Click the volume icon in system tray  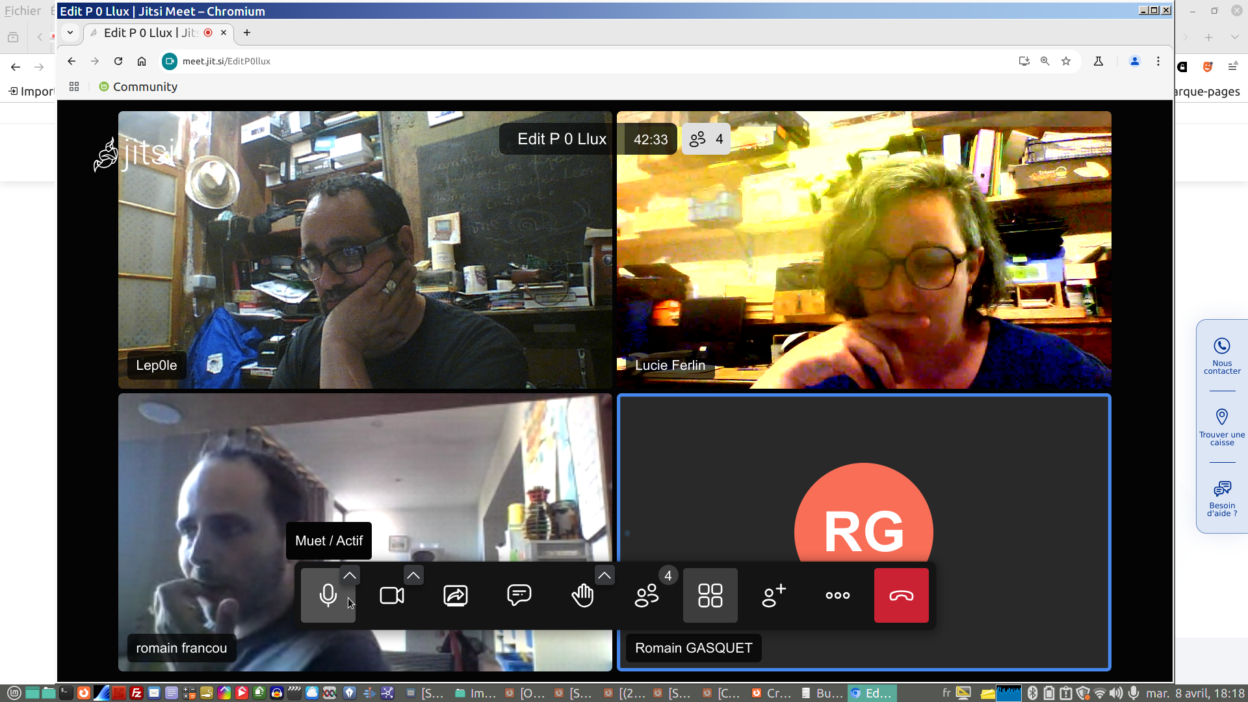pos(1116,693)
